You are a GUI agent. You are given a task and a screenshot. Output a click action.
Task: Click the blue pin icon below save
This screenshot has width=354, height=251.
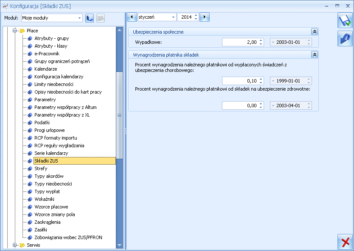(345, 39)
